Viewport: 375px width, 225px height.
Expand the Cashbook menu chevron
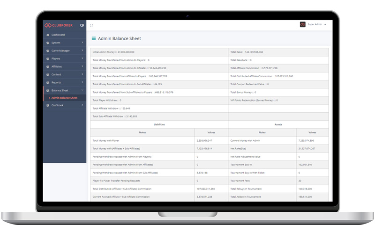coord(82,105)
